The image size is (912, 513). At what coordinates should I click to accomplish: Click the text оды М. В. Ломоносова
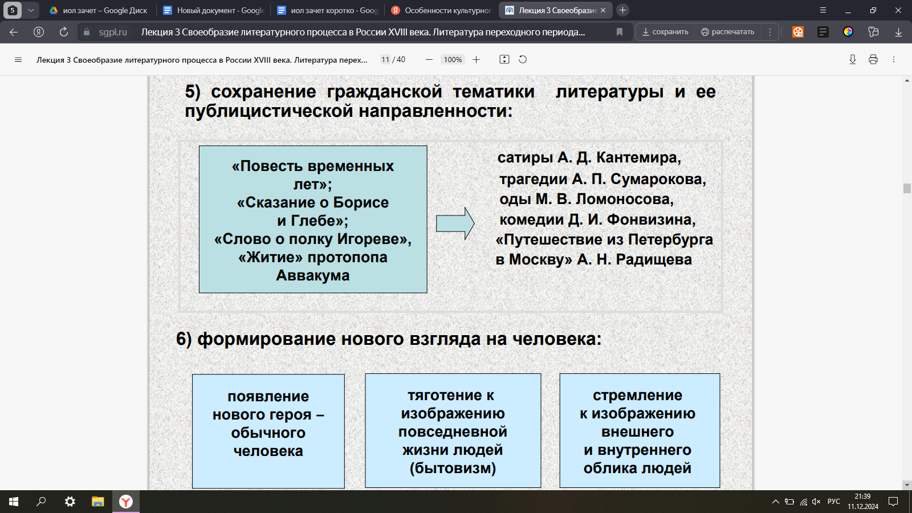[x=587, y=199]
